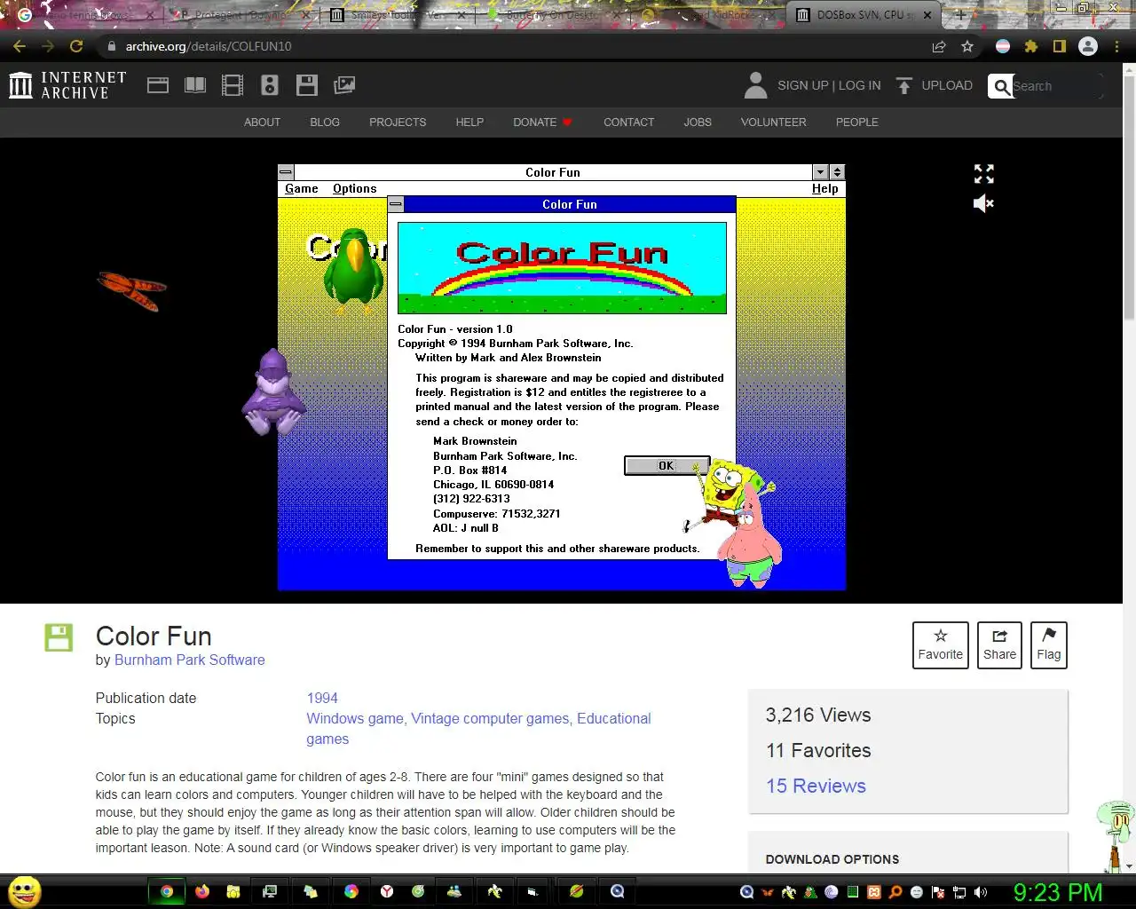Reload the page with refresh icon
Screen dimensions: 1136x909
click(x=76, y=46)
